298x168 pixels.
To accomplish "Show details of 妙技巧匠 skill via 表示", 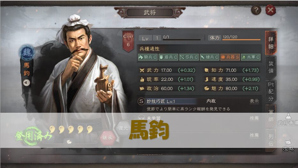I will (254, 101).
